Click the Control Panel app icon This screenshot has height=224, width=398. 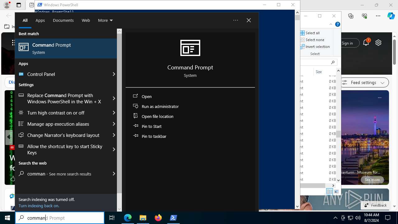(21, 74)
